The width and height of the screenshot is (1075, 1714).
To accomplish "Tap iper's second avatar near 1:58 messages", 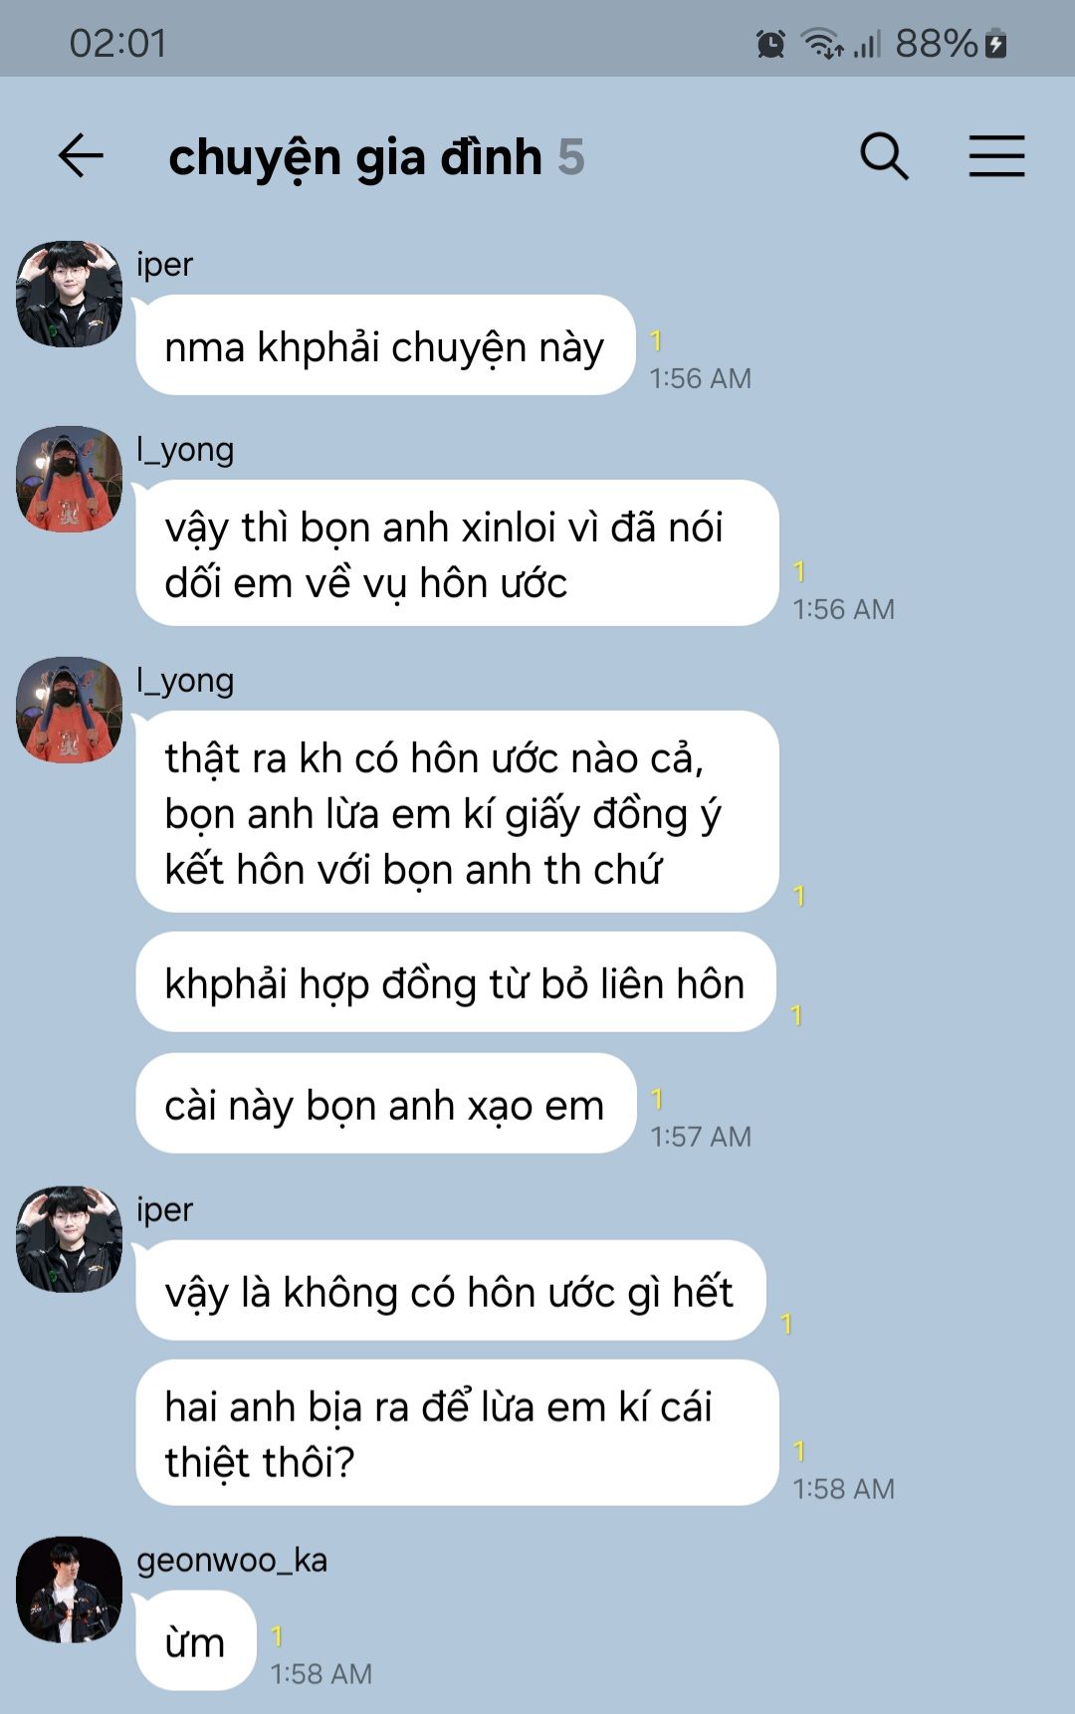I will tap(69, 1239).
